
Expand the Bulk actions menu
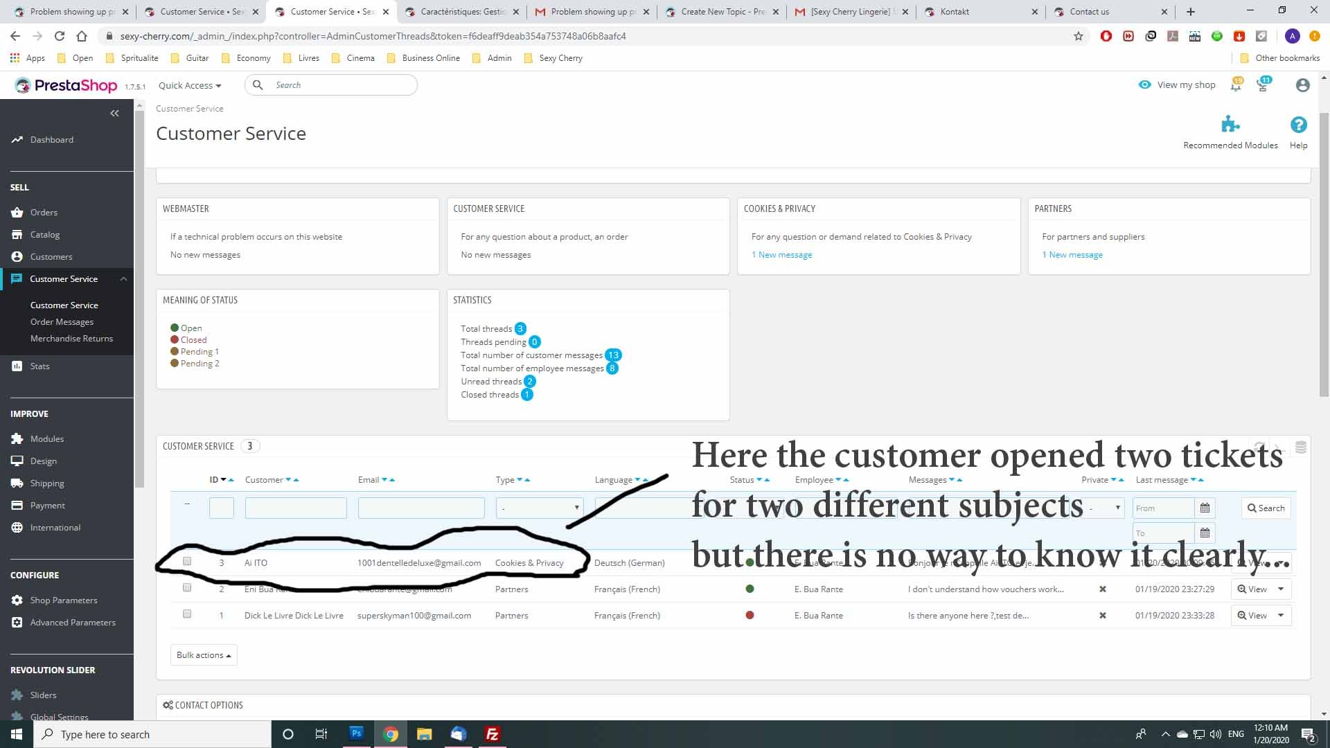pyautogui.click(x=204, y=654)
